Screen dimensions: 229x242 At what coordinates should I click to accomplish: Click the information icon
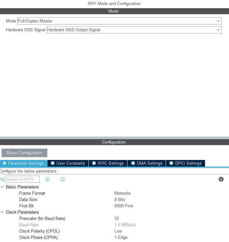[221, 179]
